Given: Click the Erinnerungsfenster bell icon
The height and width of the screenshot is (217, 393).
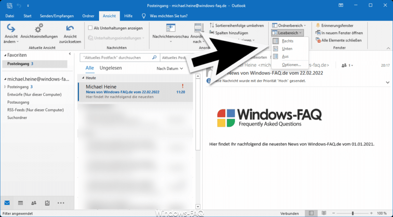Looking at the screenshot, I should 318,26.
